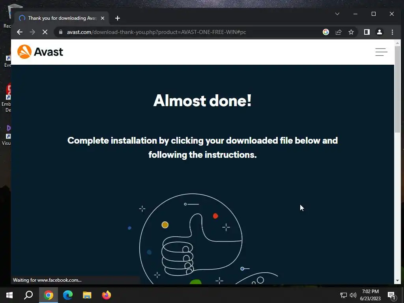Go back to the previous page

pyautogui.click(x=20, y=32)
